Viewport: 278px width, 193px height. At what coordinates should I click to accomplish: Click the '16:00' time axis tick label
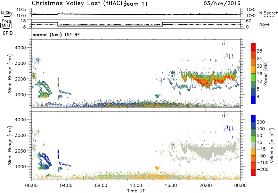(171, 186)
